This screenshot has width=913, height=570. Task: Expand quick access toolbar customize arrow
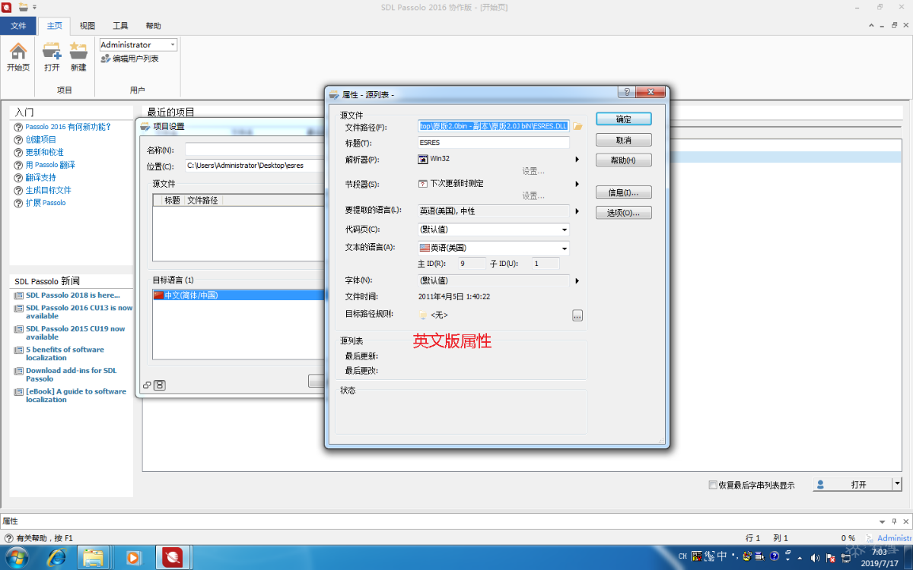[x=34, y=7]
